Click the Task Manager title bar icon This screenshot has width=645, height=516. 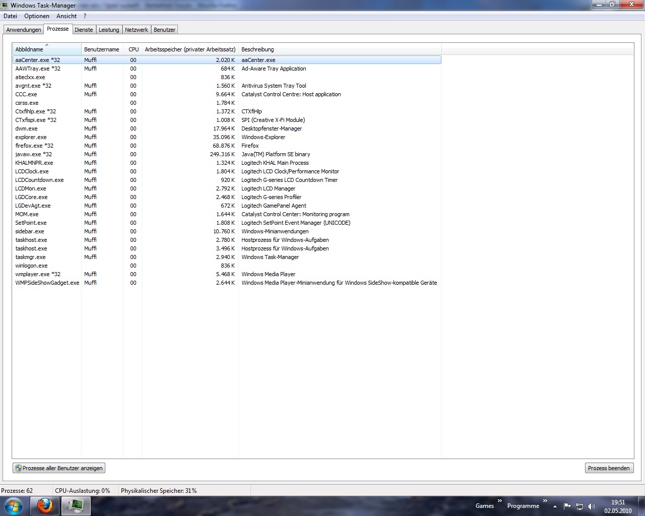click(5, 5)
